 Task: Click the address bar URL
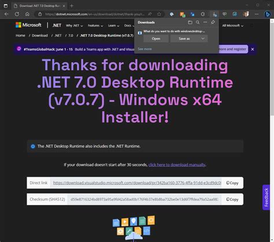(x=95, y=14)
